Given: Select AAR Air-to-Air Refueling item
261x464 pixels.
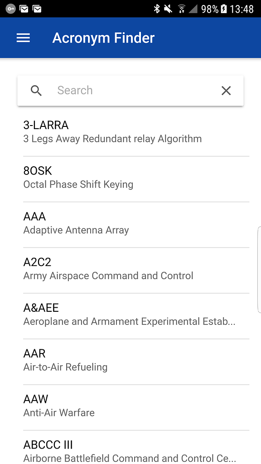Looking at the screenshot, I should tap(136, 362).
